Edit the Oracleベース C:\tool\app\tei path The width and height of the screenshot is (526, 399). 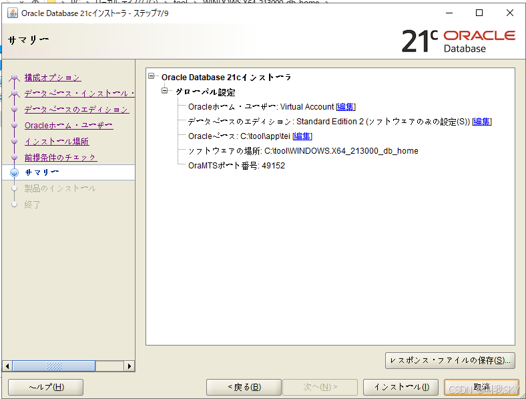coord(302,136)
